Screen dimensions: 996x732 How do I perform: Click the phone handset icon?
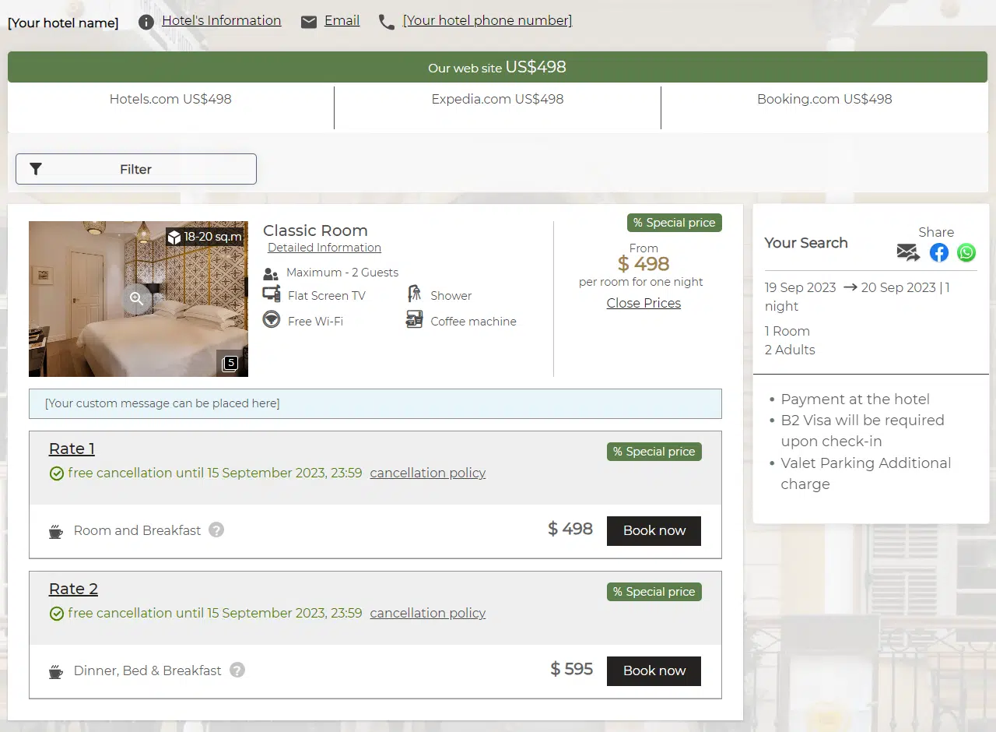click(387, 22)
